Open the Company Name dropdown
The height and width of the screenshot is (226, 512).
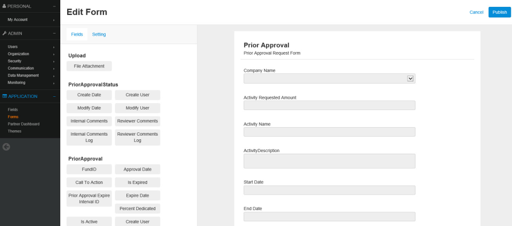click(410, 78)
